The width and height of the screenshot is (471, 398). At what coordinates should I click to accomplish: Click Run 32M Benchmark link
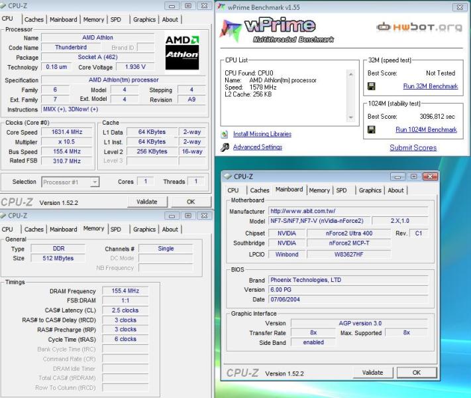point(431,86)
